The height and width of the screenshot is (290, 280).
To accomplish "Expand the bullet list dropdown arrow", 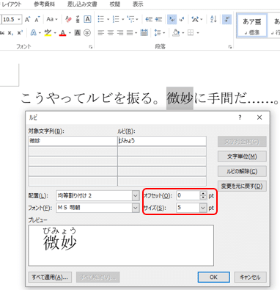I will [108, 19].
